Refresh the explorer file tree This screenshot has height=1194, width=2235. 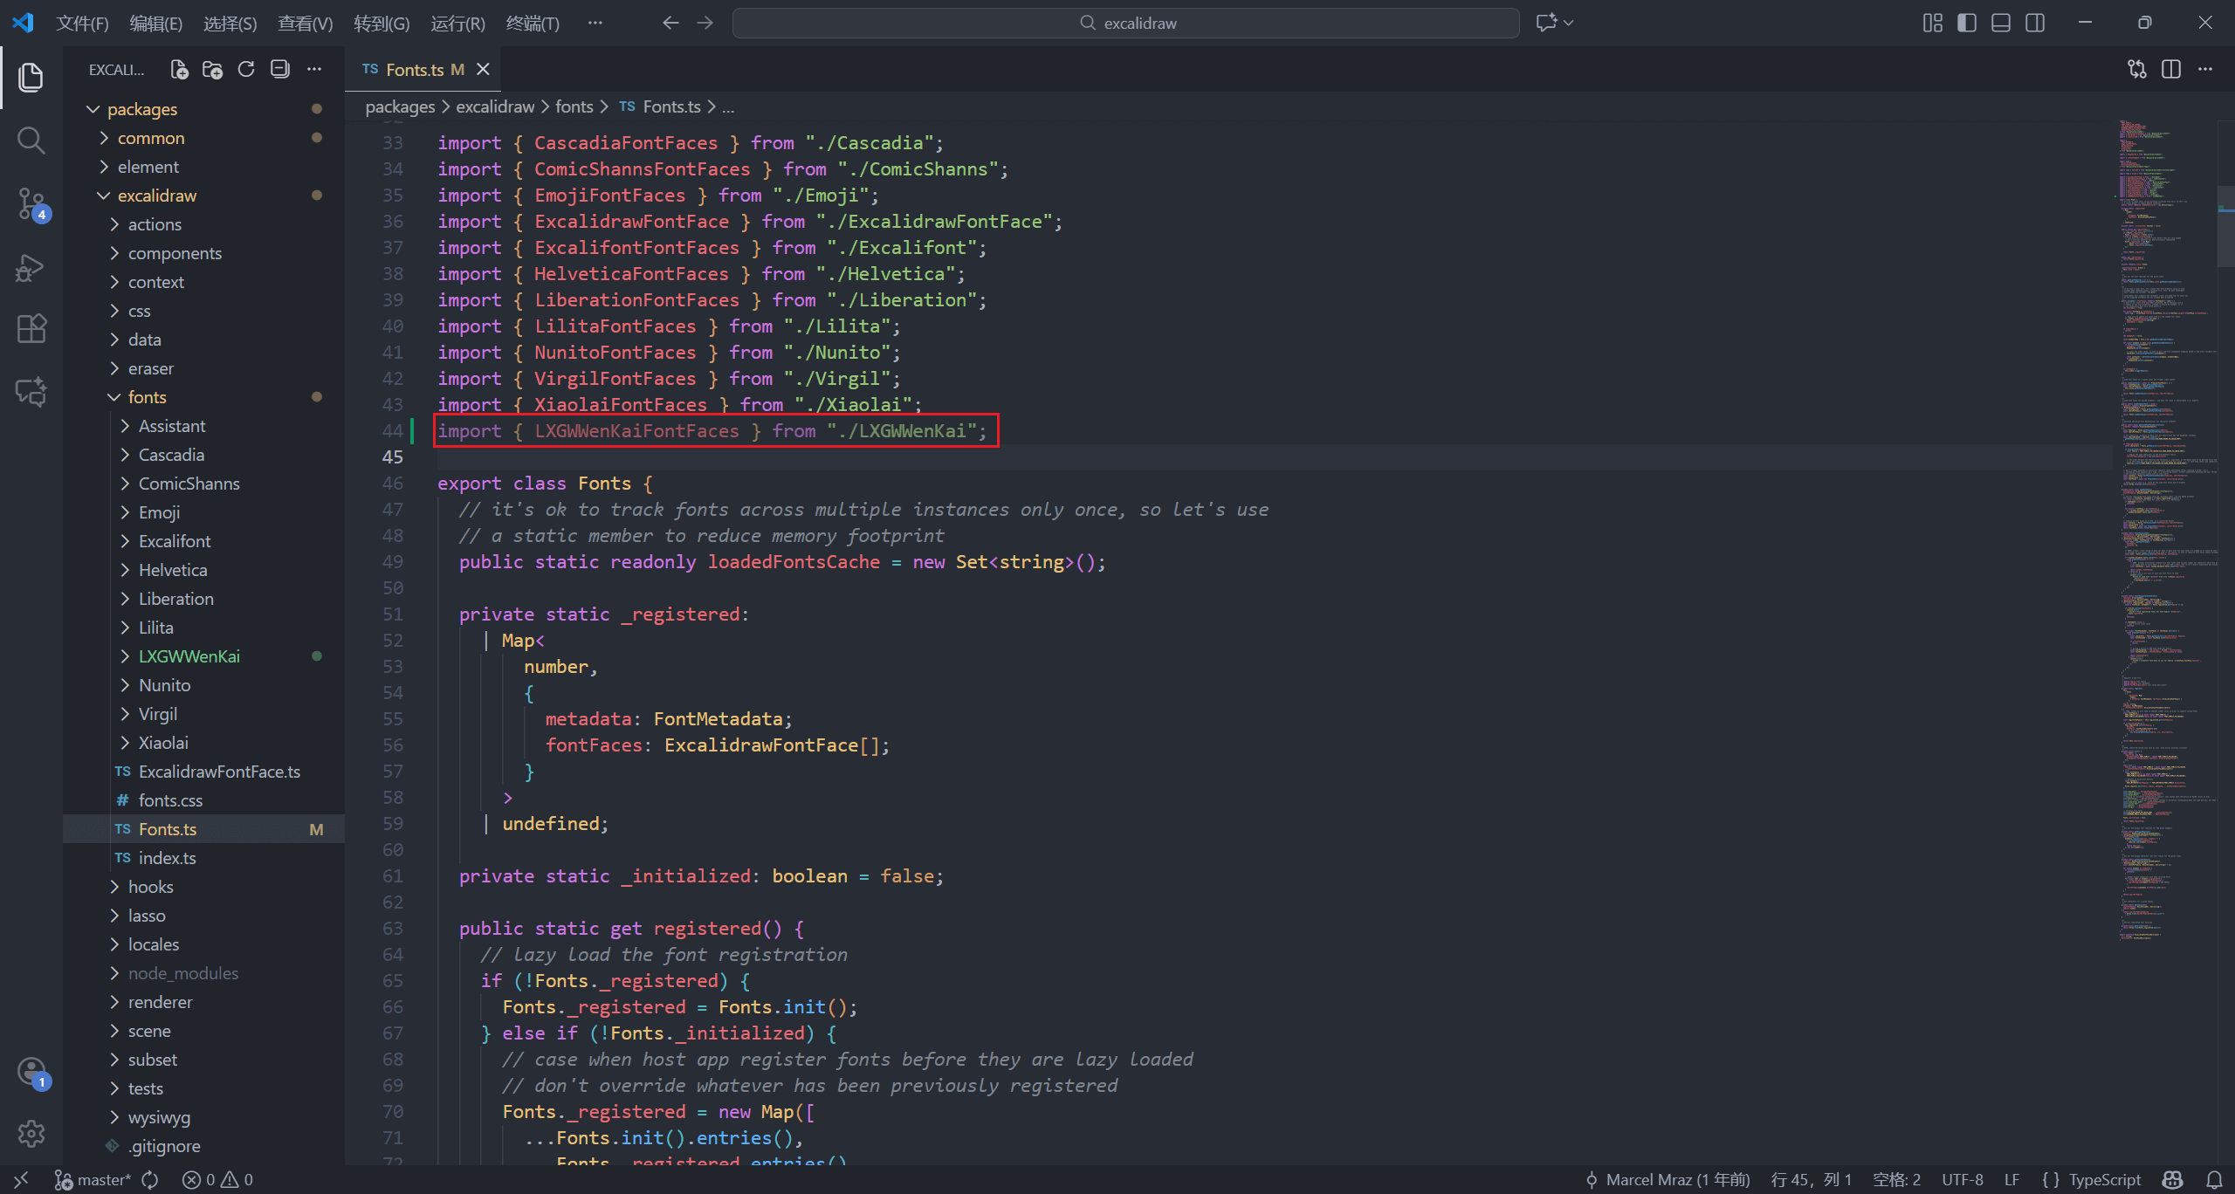(x=246, y=70)
